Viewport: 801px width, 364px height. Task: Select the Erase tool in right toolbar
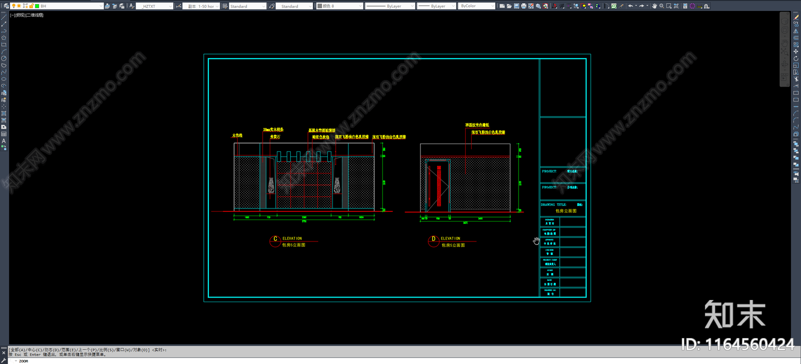point(796,17)
